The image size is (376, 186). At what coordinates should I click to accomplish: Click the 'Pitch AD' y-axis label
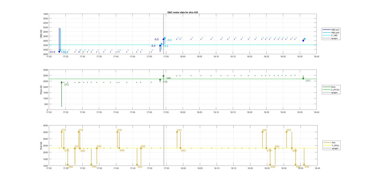[41, 90]
